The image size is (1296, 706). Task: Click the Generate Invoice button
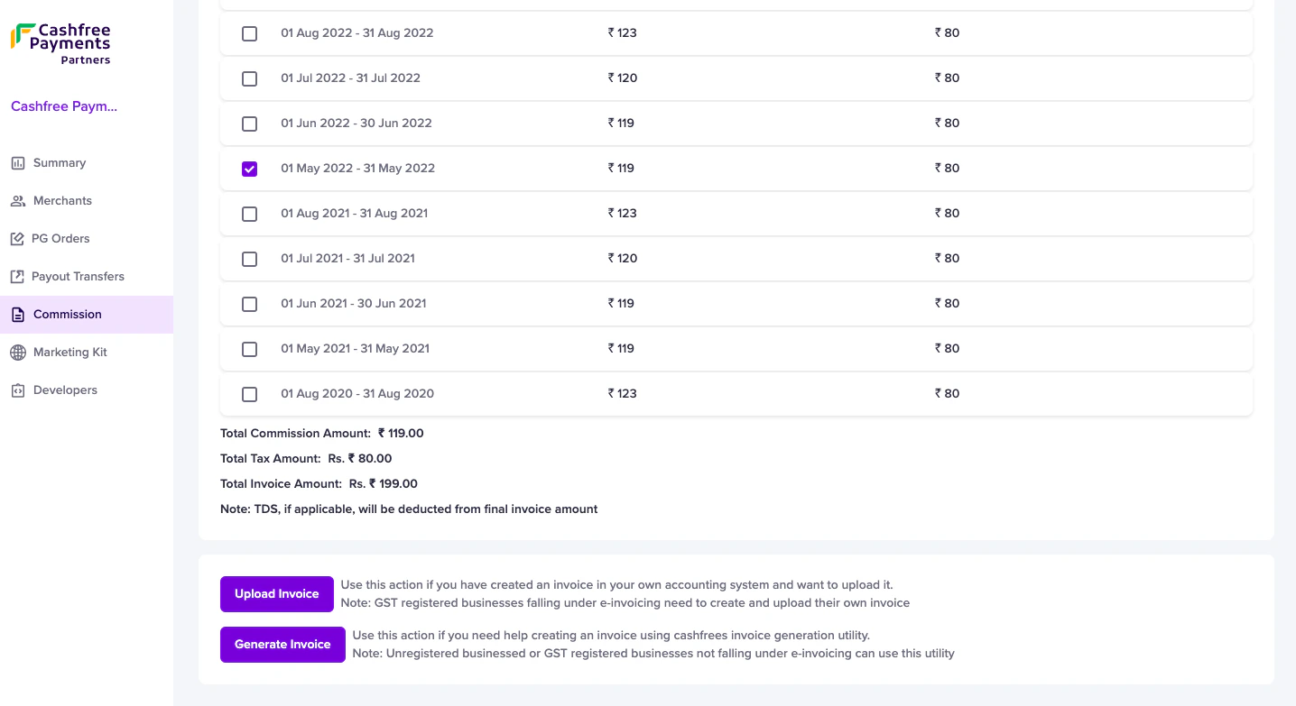point(282,645)
